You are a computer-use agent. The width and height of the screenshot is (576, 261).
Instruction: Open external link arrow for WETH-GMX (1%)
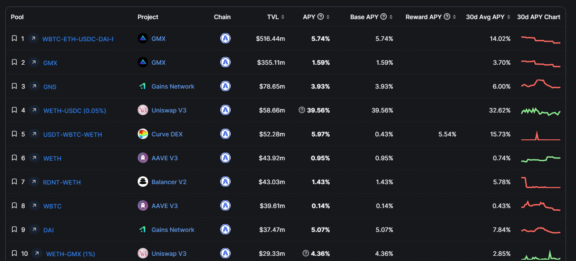click(37, 254)
